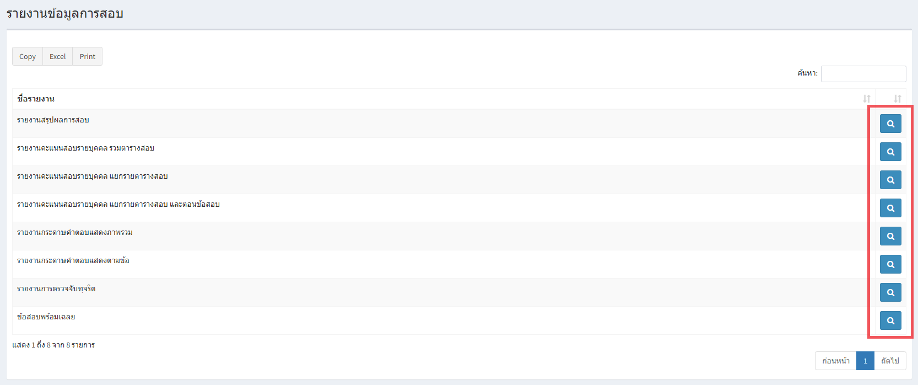Open ข้อสอบพร้อมเฉลย magnifier icon
Image resolution: width=918 pixels, height=385 pixels.
click(x=890, y=320)
